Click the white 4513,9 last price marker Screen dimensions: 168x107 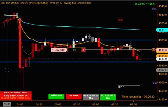(x=162, y=59)
